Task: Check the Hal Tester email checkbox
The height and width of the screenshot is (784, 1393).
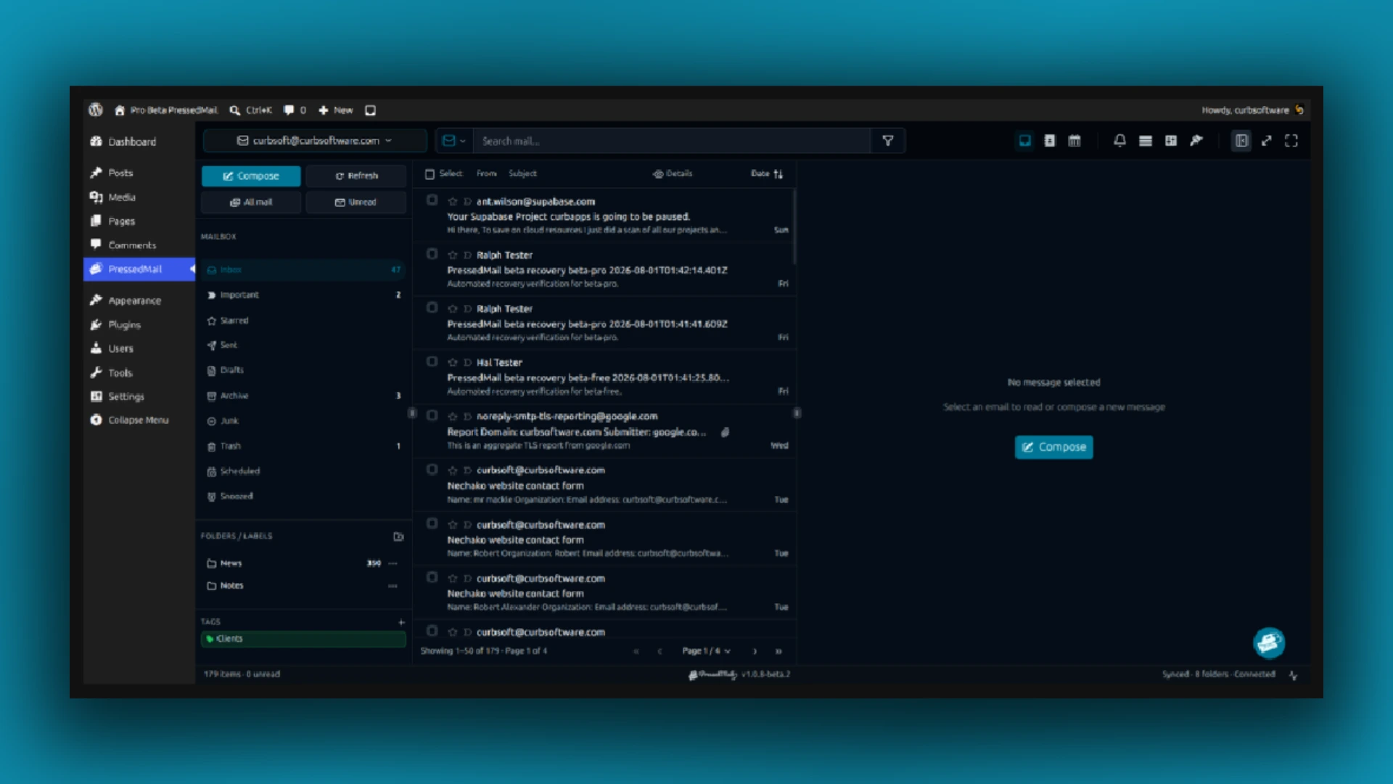Action: [432, 361]
